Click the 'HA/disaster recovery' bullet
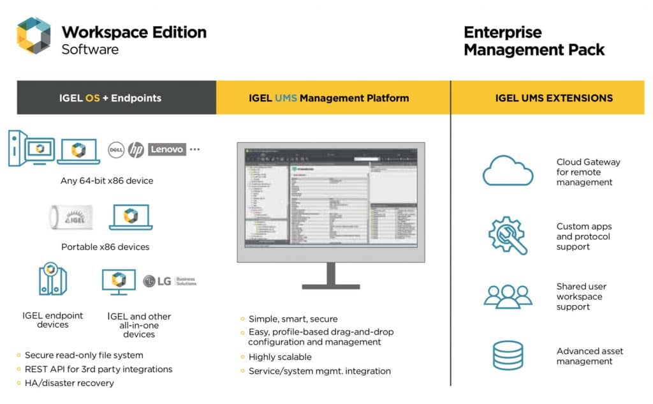 [x=69, y=383]
